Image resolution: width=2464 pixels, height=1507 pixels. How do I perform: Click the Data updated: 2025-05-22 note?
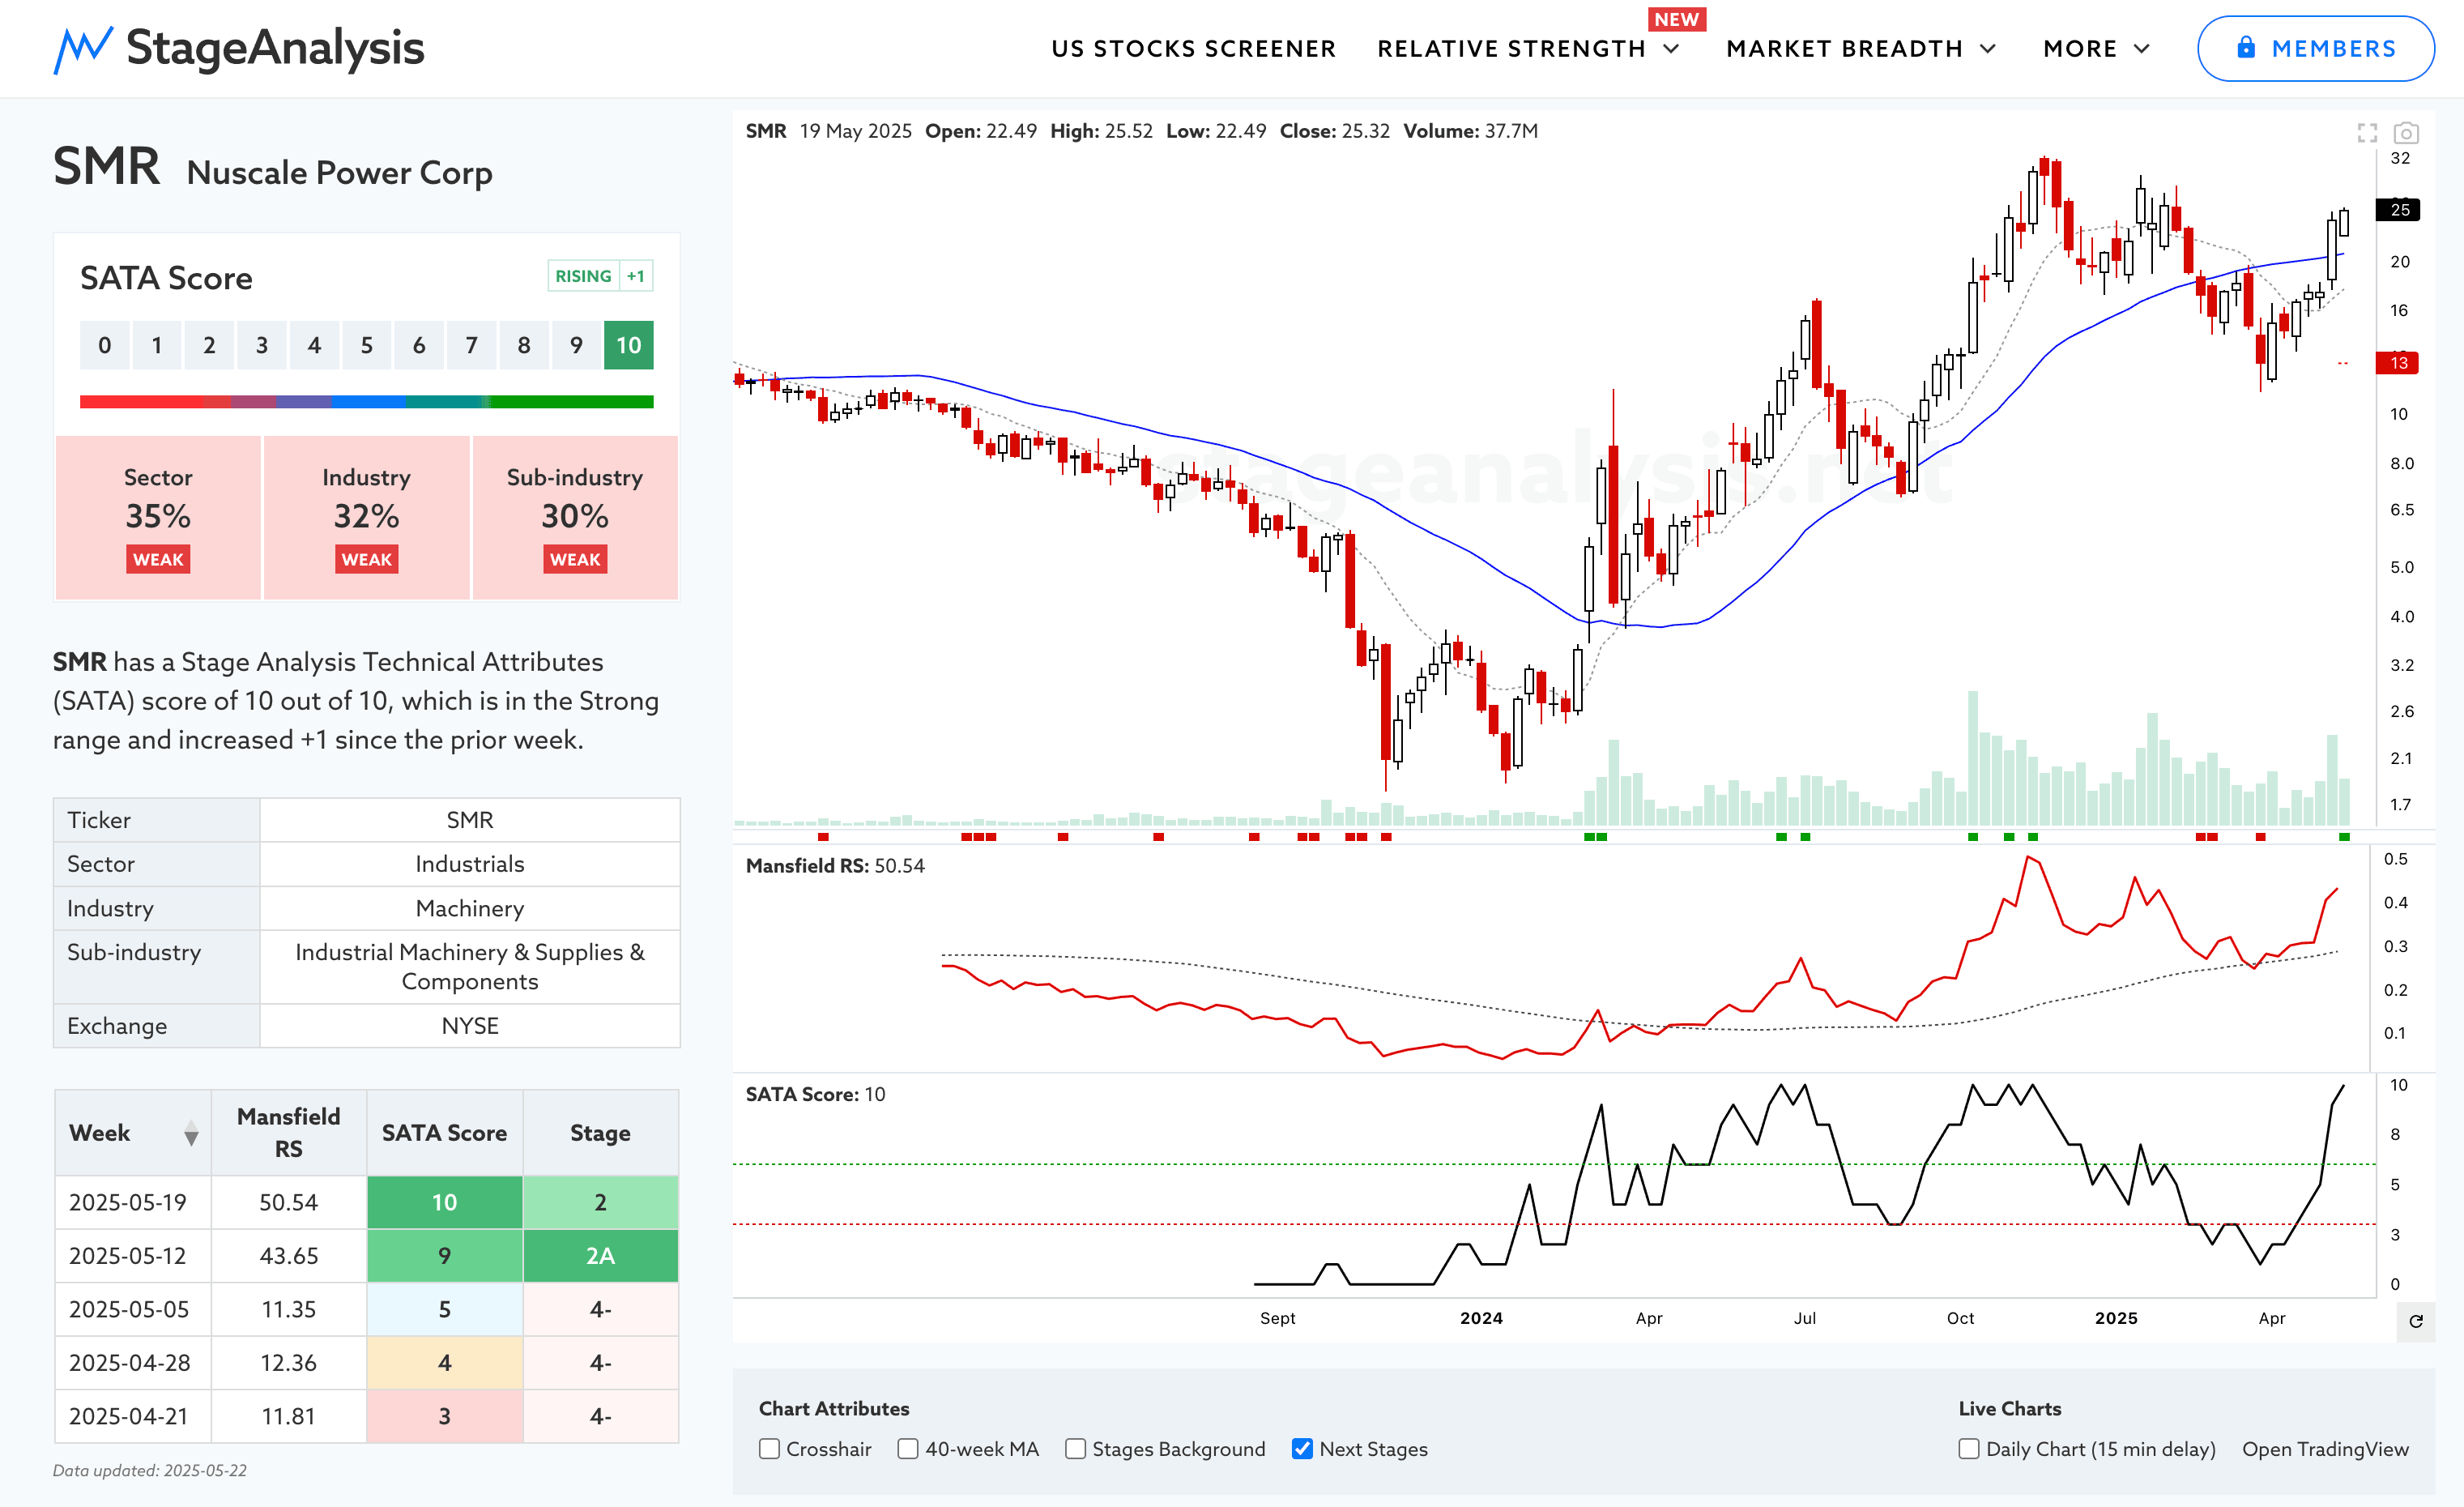point(150,1470)
